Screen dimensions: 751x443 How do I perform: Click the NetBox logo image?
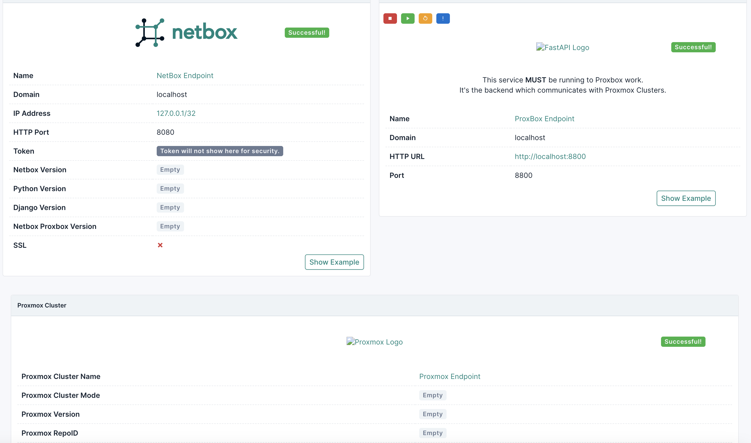[x=186, y=33]
